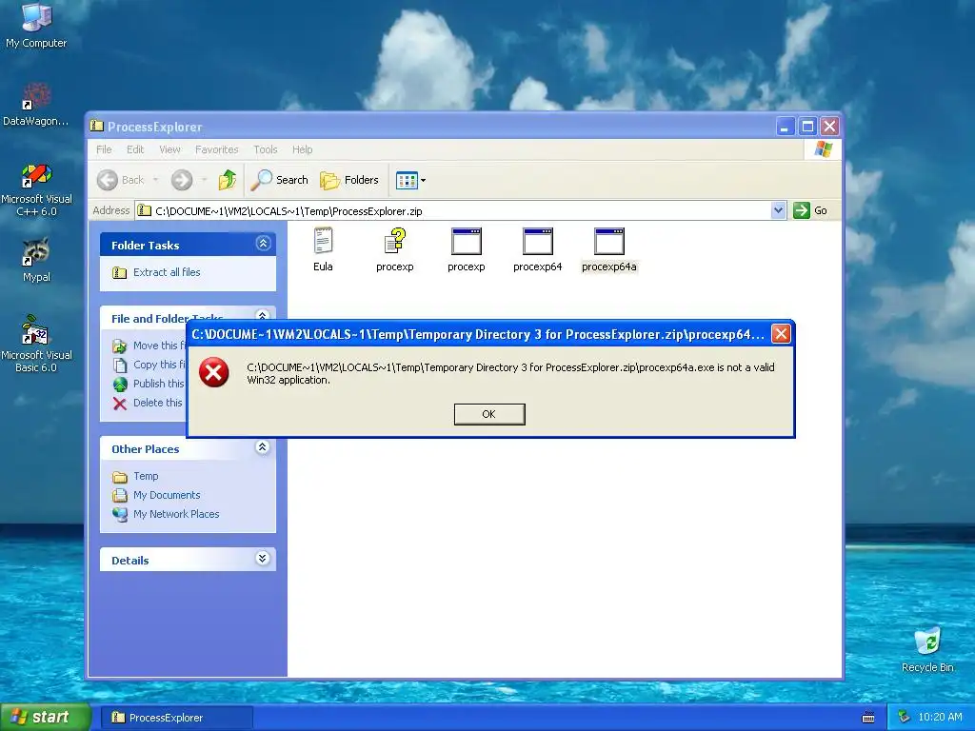Minimize the ProcessExplorer window
This screenshot has width=975, height=731.
point(785,127)
